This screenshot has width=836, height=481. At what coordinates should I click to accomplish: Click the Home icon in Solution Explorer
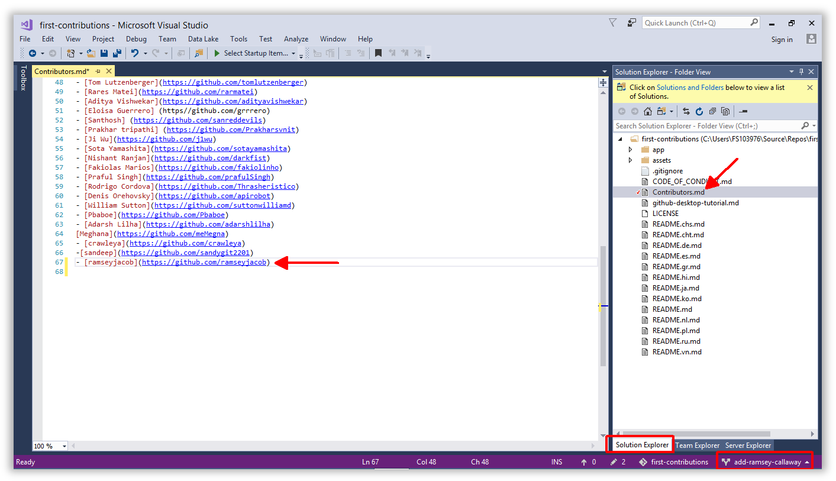pyautogui.click(x=648, y=111)
